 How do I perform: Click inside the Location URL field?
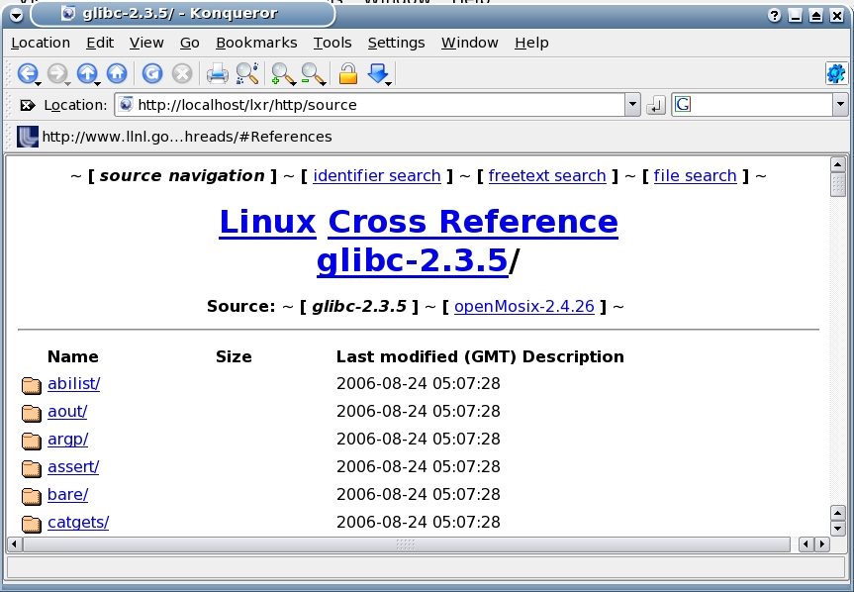click(376, 105)
